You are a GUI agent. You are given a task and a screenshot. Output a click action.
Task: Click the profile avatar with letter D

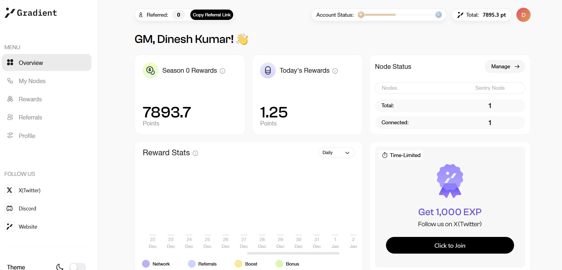pyautogui.click(x=523, y=15)
